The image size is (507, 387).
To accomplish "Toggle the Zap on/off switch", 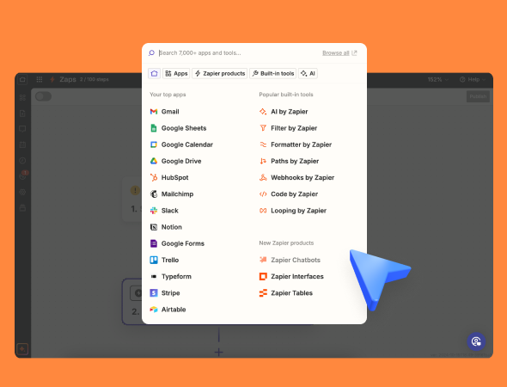I will (43, 96).
